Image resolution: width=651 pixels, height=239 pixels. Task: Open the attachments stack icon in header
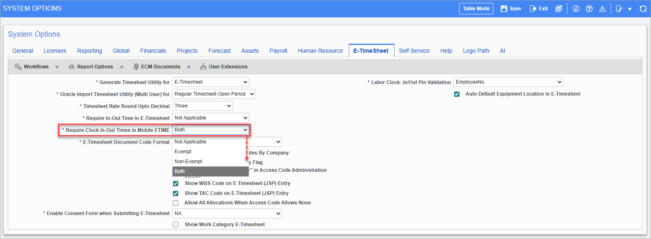tap(558, 9)
